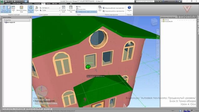
Task: Switch to Главная ribbon tab
Action: 8,3
